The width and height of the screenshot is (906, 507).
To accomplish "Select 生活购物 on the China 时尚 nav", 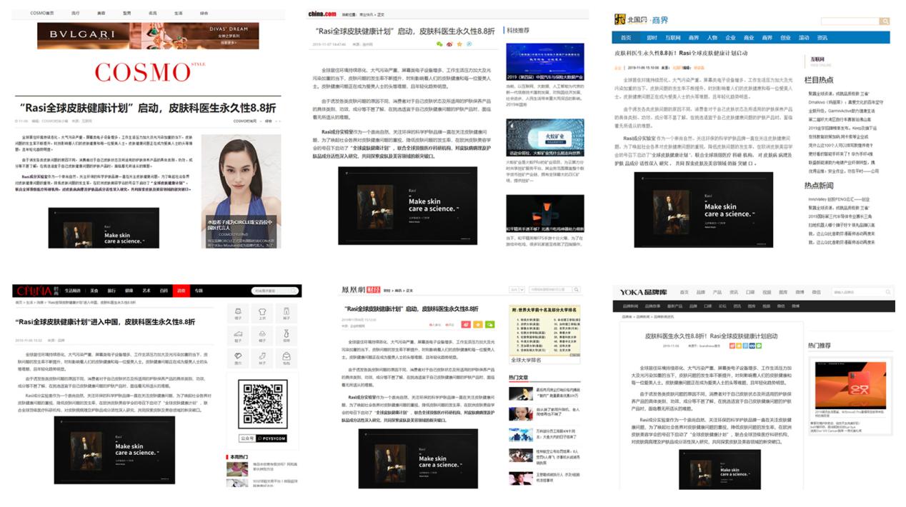I will [x=74, y=291].
